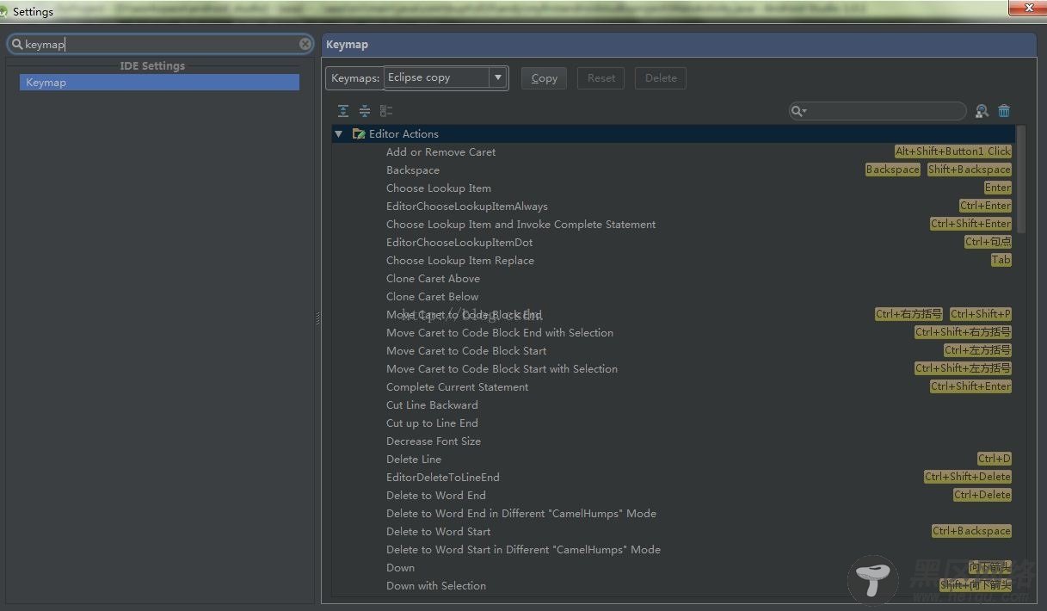Click the Copy button
The image size is (1047, 611).
[545, 78]
